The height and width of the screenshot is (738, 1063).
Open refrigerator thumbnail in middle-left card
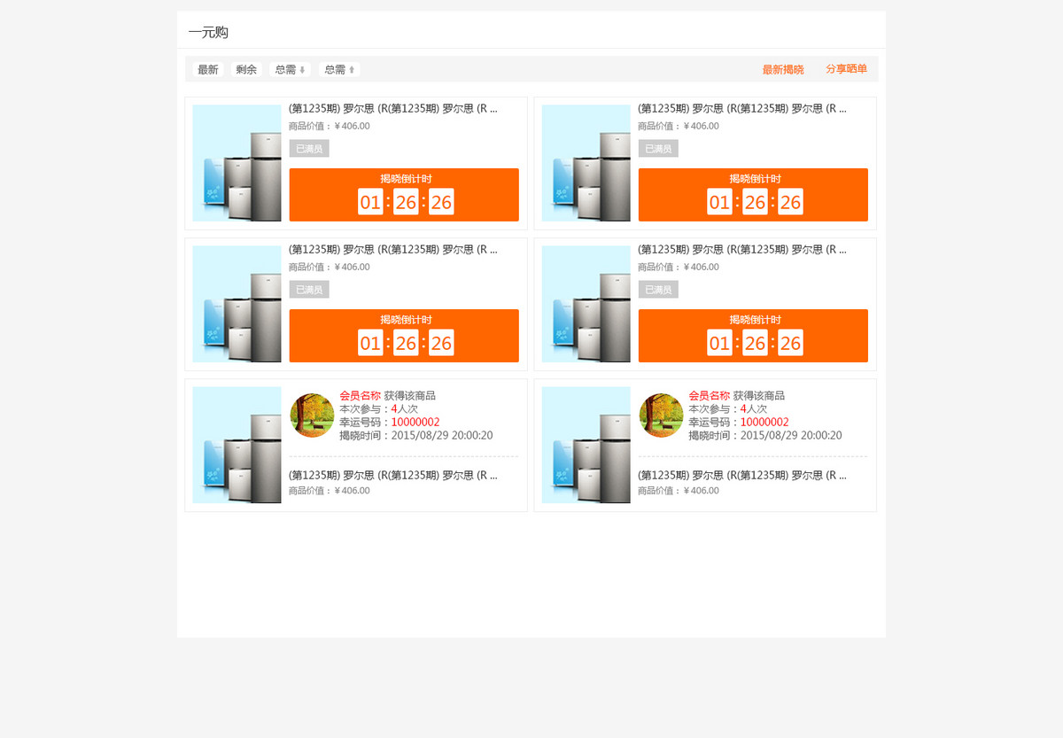[237, 304]
